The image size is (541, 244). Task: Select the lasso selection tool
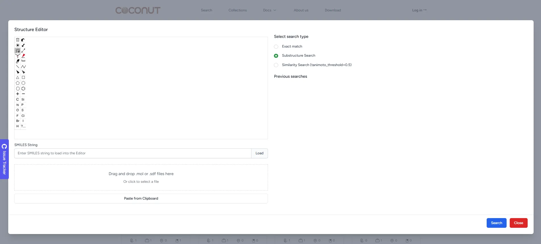[x=18, y=51]
